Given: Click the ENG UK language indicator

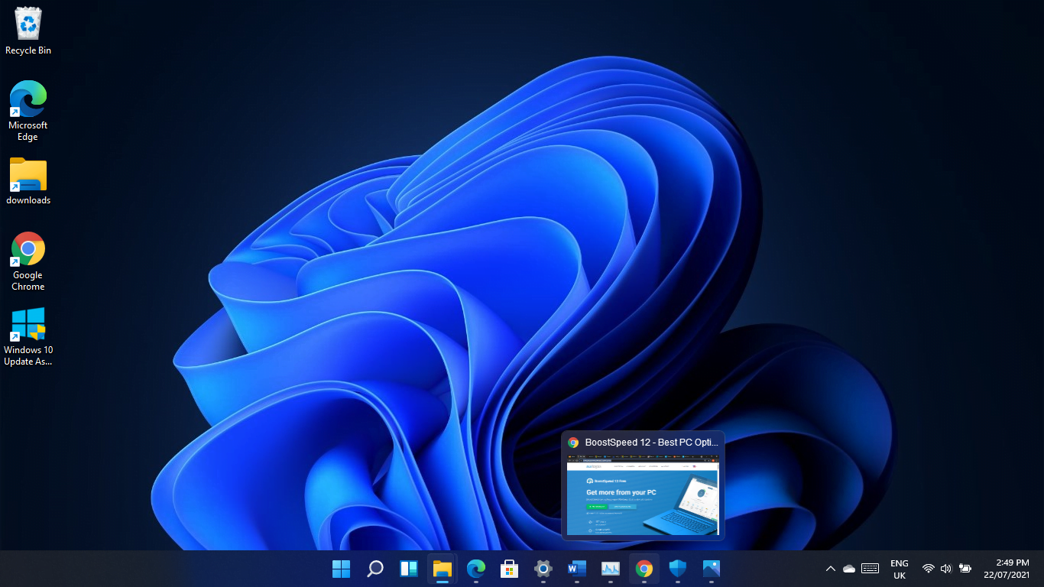Looking at the screenshot, I should 899,569.
